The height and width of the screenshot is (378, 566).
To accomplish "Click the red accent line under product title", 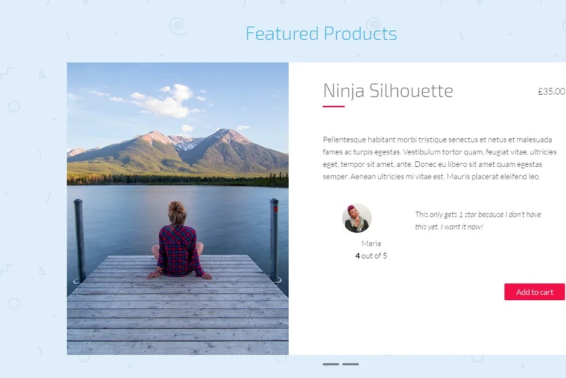I will (x=333, y=106).
